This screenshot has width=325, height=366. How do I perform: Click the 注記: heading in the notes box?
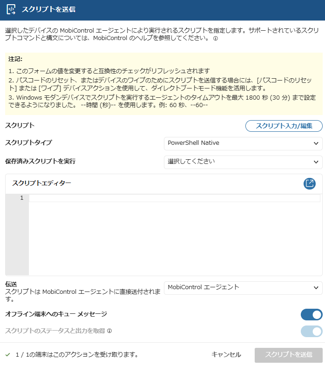(15, 59)
